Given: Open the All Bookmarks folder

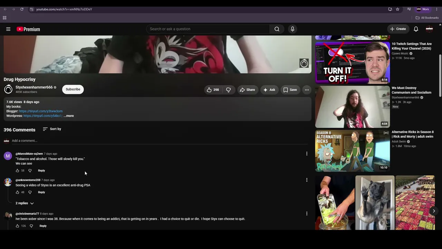Looking at the screenshot, I should (427, 18).
